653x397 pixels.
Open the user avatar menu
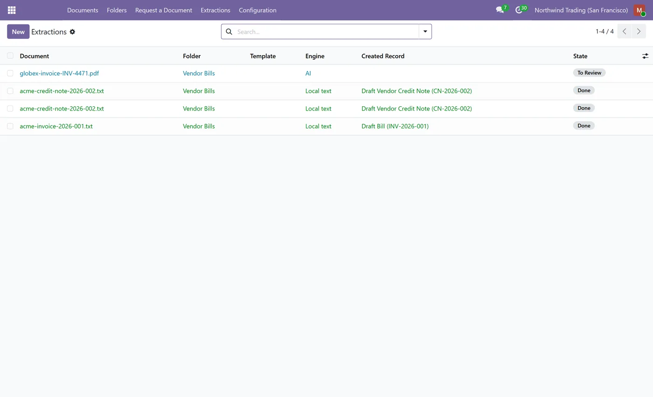(639, 10)
